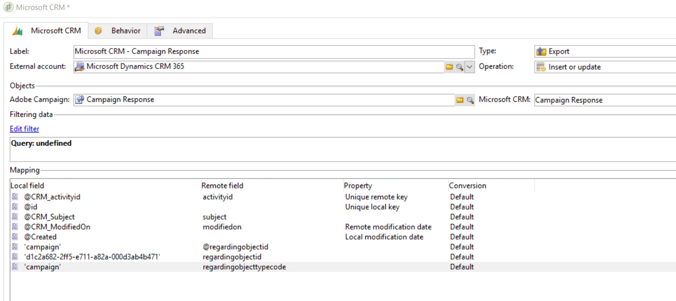676x301 pixels.
Task: Open the Microsoft CRM object dropdown
Action: [x=605, y=100]
